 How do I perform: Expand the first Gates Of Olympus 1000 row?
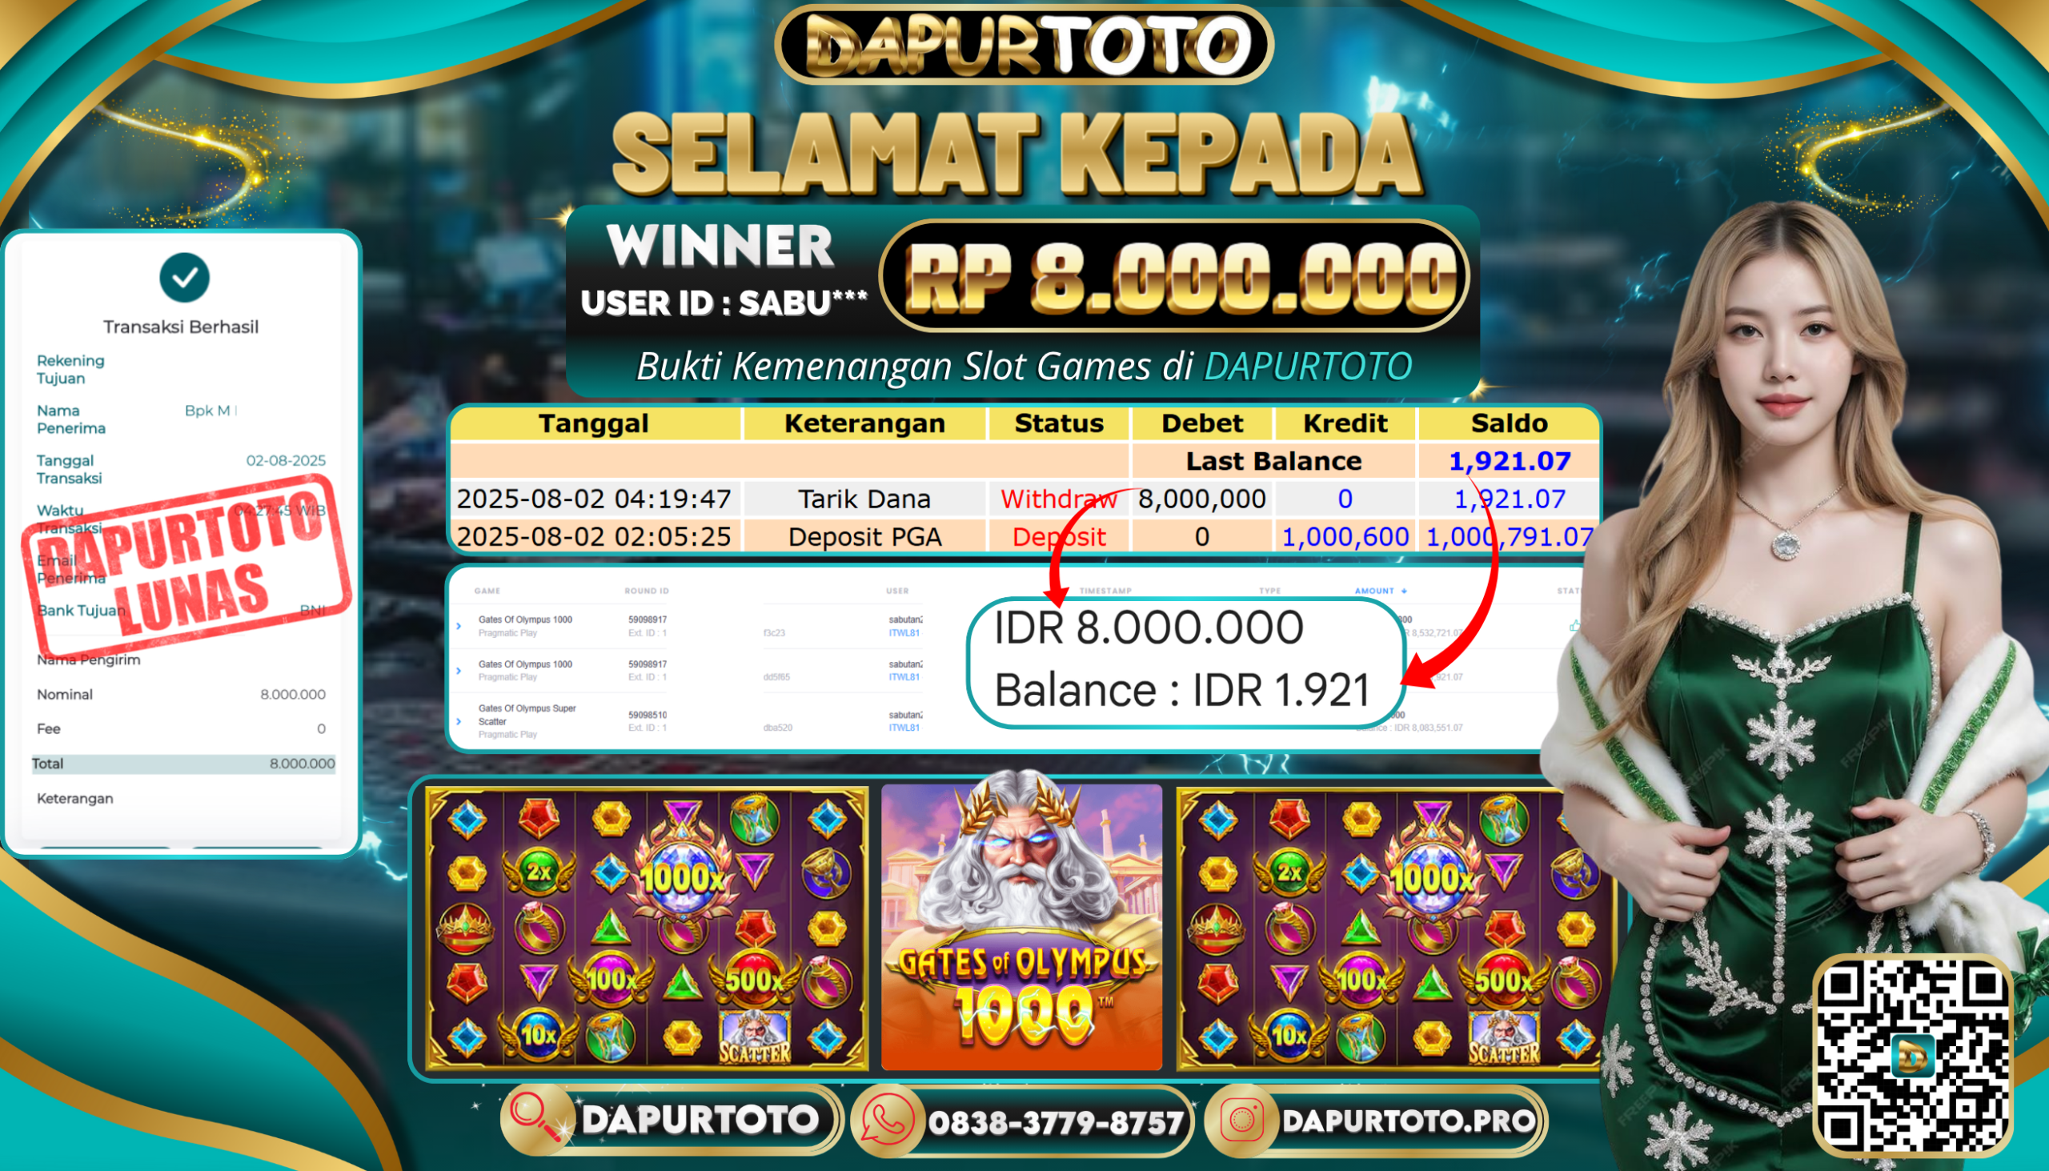coord(459,626)
